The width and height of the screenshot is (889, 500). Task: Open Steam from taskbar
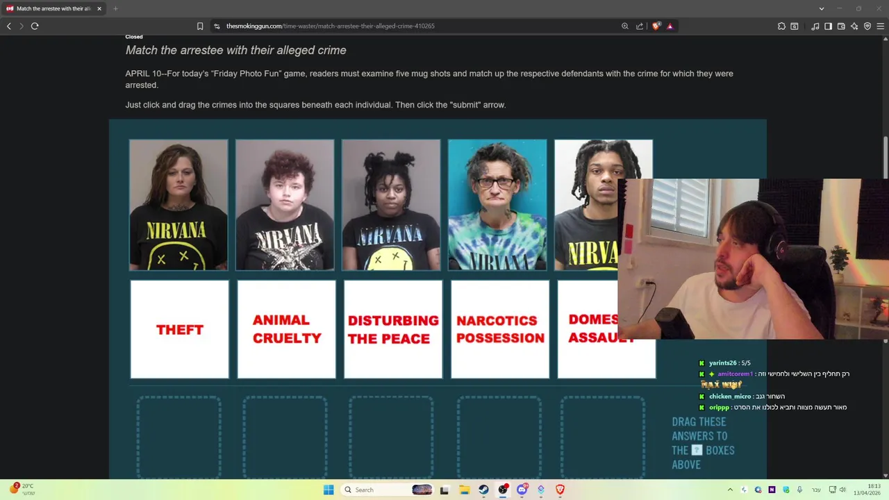pyautogui.click(x=483, y=490)
